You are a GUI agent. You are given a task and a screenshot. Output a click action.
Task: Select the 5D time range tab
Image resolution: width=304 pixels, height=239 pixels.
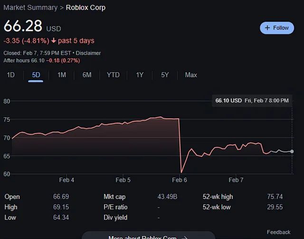pyautogui.click(x=36, y=75)
